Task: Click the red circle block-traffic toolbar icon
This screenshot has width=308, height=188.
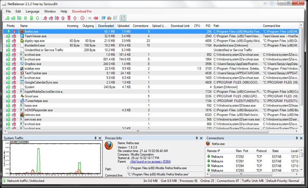Action: coord(82,18)
